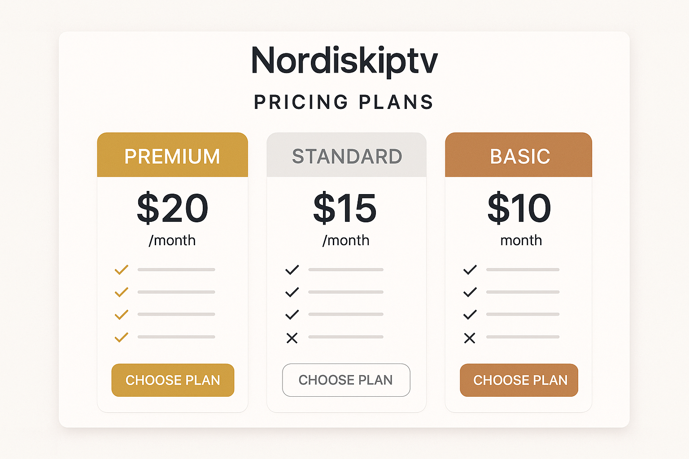The width and height of the screenshot is (689, 459).
Task: Click the PRICING PLANS subtitle
Action: [x=344, y=102]
